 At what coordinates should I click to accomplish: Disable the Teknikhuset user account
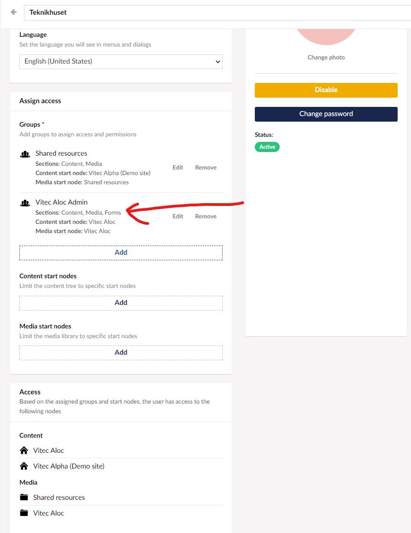coord(326,90)
